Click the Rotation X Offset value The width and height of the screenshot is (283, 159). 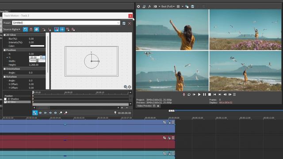pyautogui.click(x=31, y=84)
